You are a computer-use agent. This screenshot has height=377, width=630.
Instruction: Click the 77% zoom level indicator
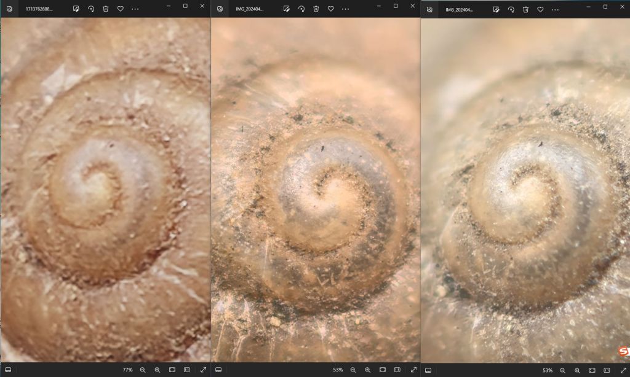pos(127,370)
